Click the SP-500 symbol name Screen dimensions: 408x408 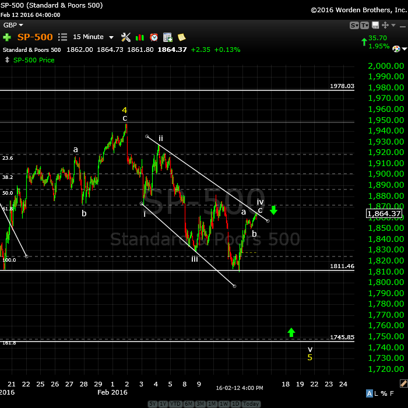point(35,37)
